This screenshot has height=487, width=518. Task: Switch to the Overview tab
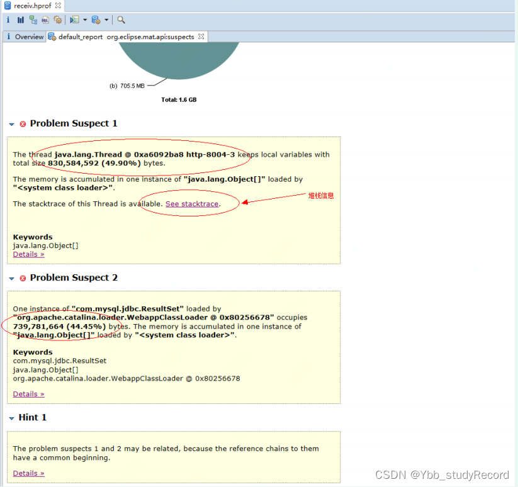tap(25, 36)
